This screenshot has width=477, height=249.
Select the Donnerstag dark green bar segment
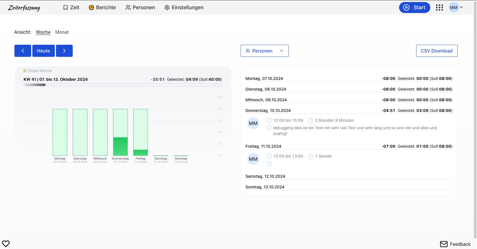click(x=120, y=147)
